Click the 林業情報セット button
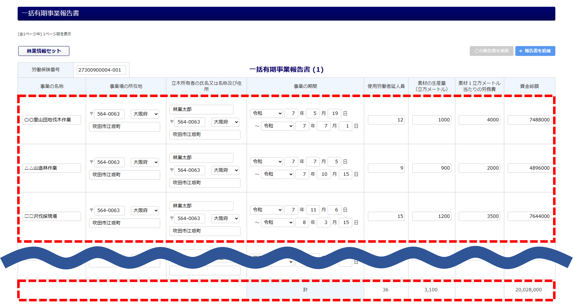The height and width of the screenshot is (307, 573). tap(44, 51)
